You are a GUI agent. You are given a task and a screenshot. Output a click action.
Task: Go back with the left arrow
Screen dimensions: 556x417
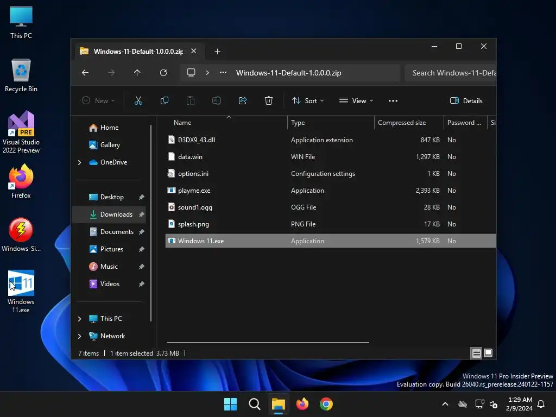pyautogui.click(x=85, y=73)
